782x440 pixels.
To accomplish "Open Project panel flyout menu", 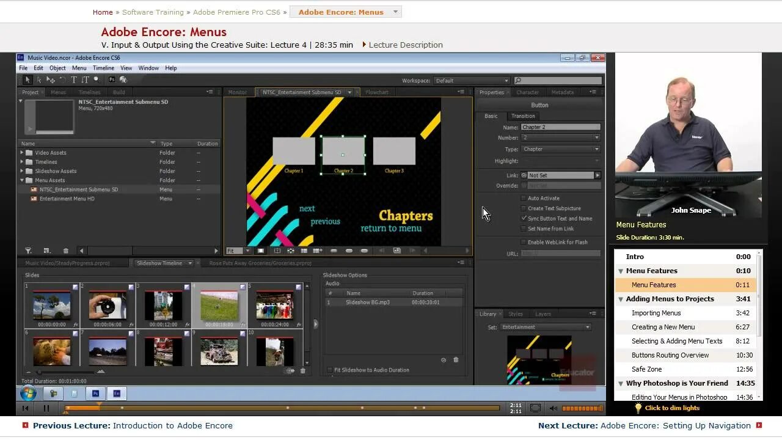I will tap(210, 92).
